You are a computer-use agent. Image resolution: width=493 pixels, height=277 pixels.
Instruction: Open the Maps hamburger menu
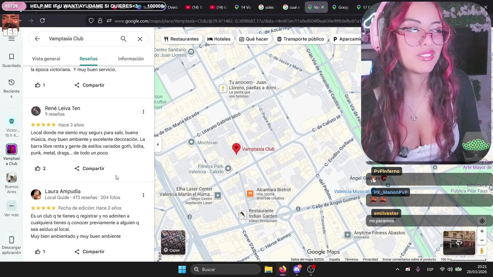click(11, 38)
